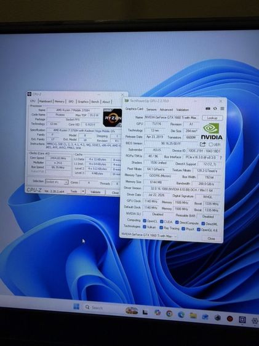Click the Bus Interface question mark icon
The image size is (259, 346).
(x=221, y=158)
